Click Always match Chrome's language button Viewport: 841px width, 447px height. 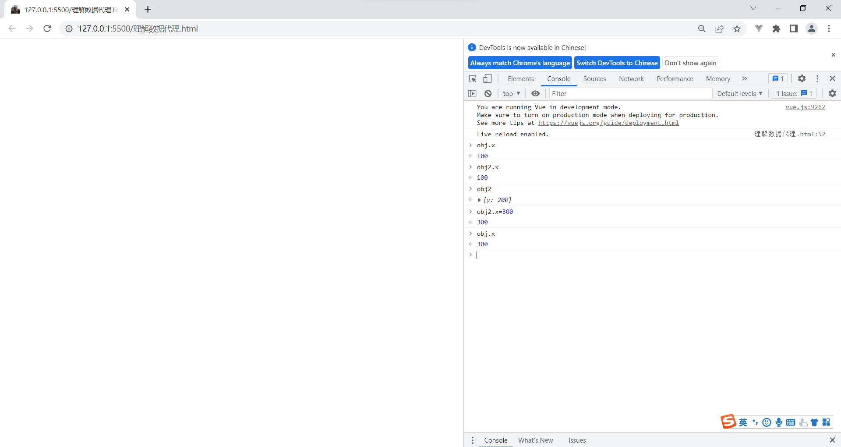[x=520, y=63]
